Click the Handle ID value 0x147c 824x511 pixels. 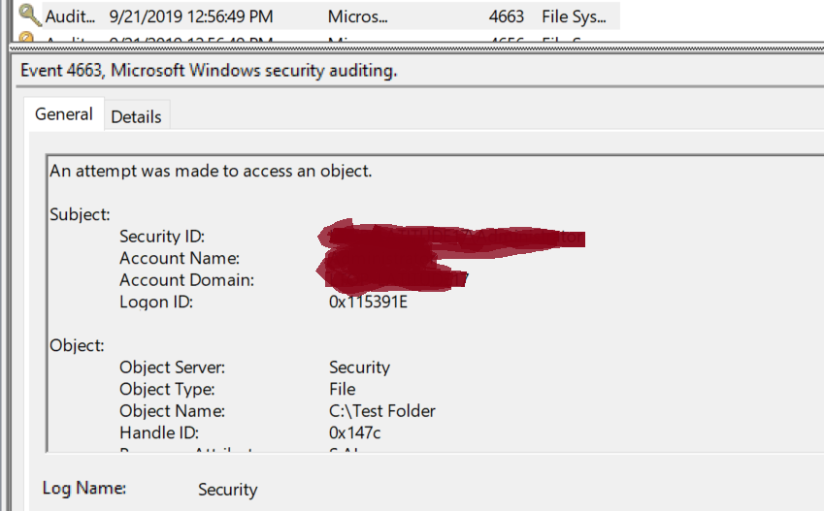click(356, 432)
